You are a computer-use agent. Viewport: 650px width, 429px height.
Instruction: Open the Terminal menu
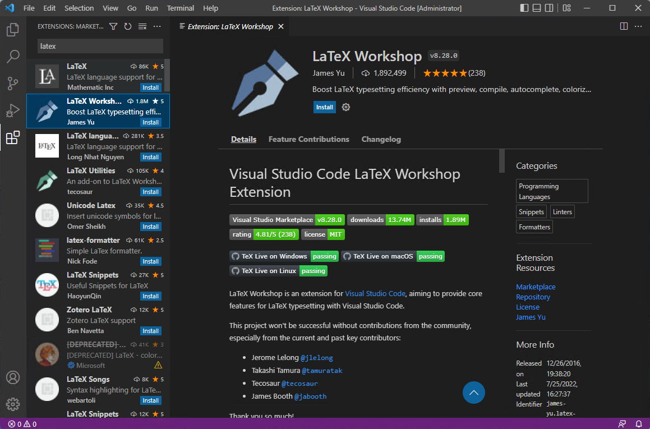(x=180, y=8)
